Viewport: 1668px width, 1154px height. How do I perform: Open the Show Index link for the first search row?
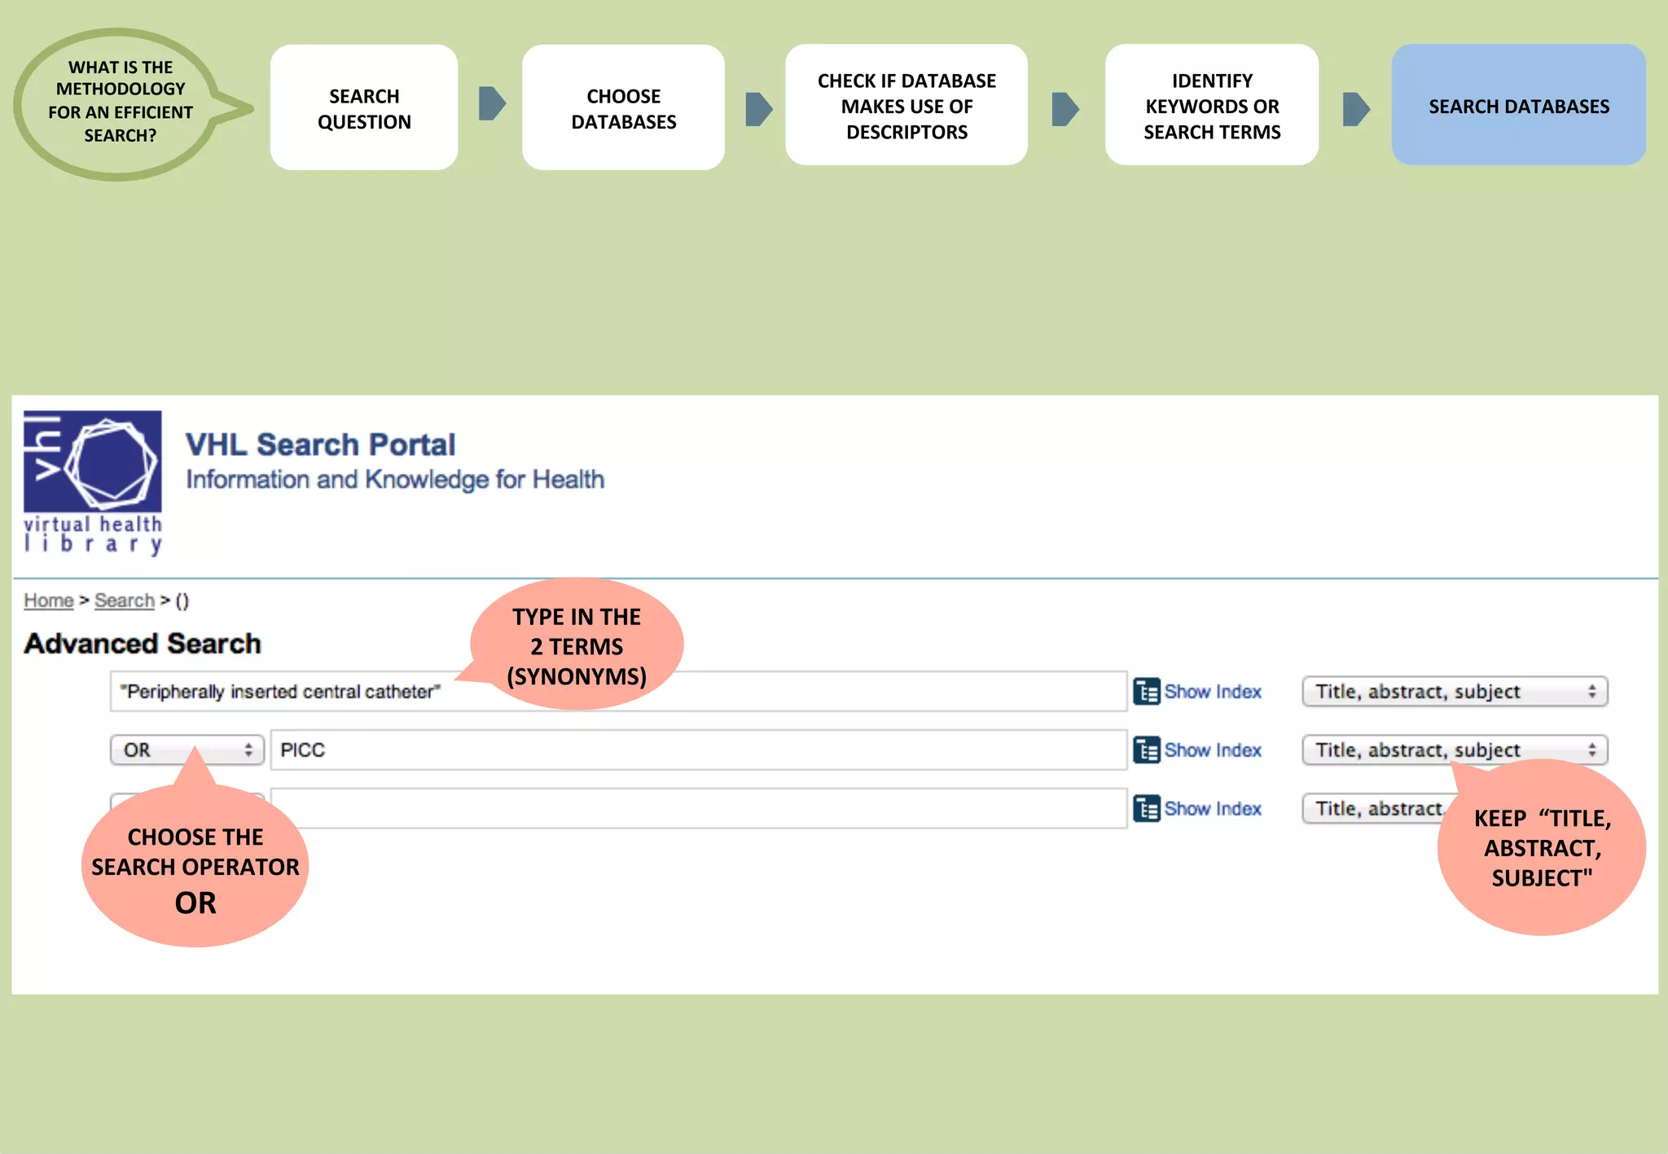[x=1213, y=692]
